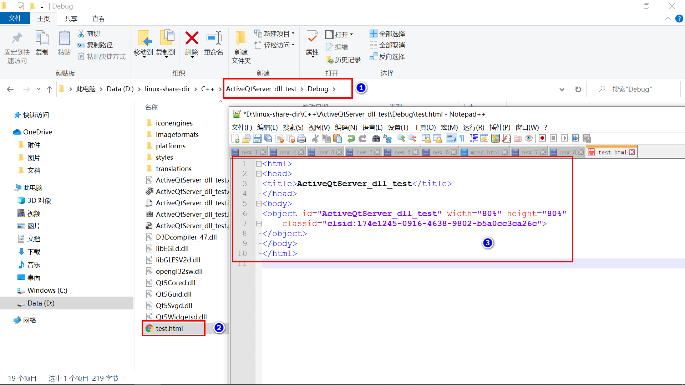
Task: Collapse the body tag fold marker
Action: click(259, 204)
